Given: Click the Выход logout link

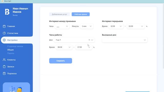Looking at the screenshot, I should pyautogui.click(x=15, y=15).
